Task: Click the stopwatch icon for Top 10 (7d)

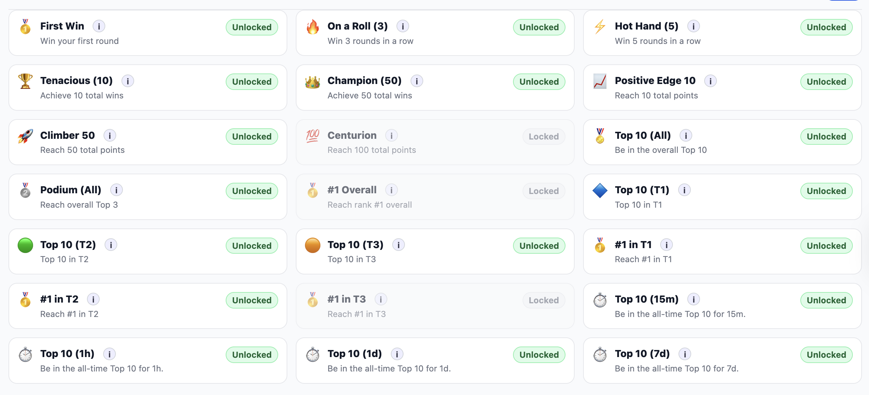Action: 600,355
